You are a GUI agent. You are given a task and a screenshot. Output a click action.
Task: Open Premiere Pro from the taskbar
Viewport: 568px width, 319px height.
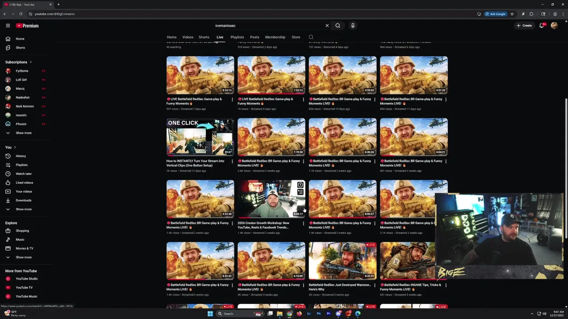click(x=328, y=314)
